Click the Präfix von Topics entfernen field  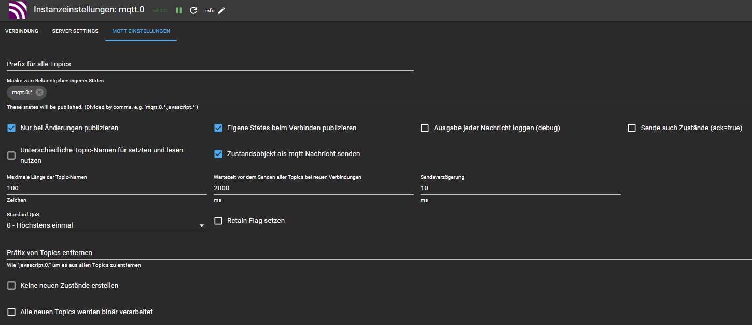(379, 253)
